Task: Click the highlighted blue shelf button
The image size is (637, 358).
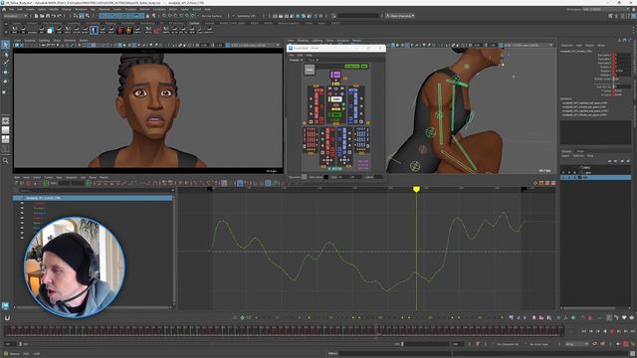Action: tap(94, 30)
